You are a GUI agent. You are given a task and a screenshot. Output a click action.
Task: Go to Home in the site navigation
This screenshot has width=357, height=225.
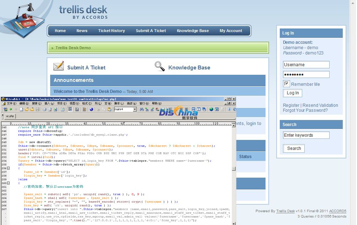(60, 31)
